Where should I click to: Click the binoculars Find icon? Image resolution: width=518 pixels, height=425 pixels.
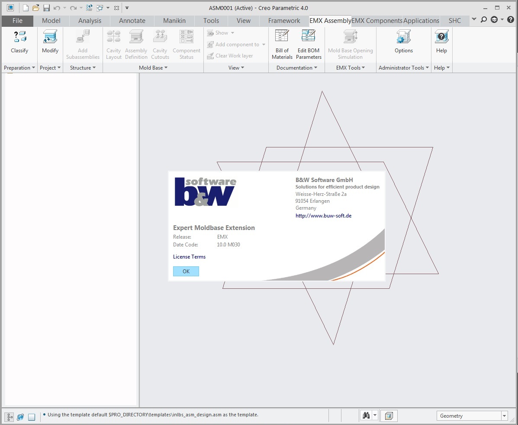pos(366,415)
